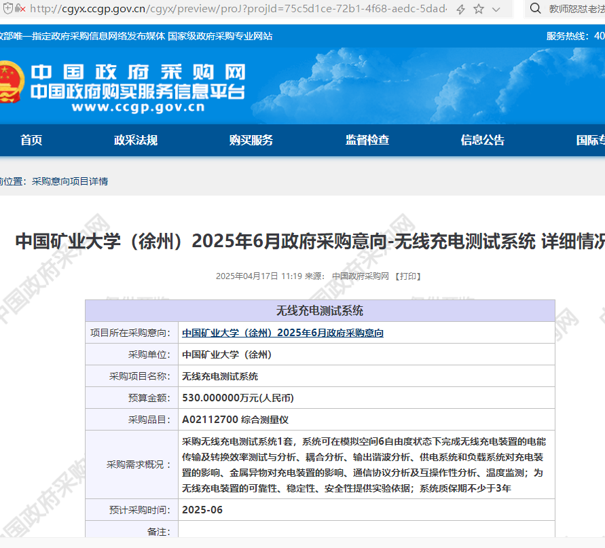The height and width of the screenshot is (548, 605).
Task: Click the 预计采购时间 label cell
Action: point(132,509)
